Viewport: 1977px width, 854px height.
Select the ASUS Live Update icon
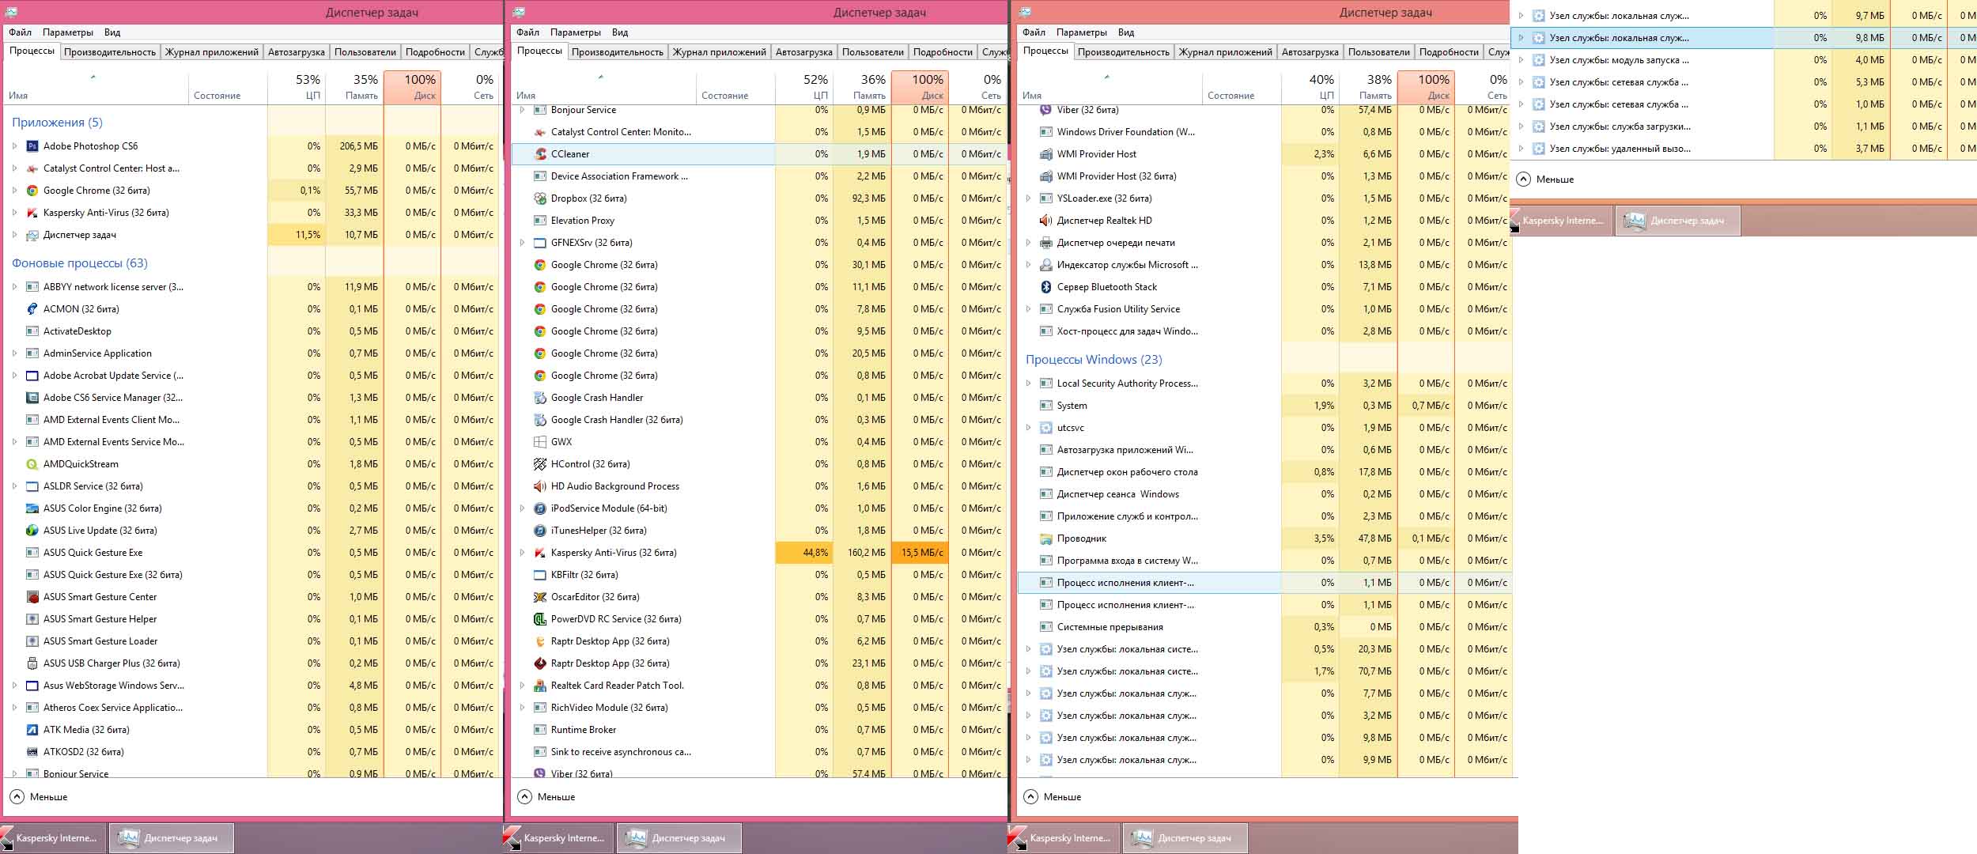pos(32,531)
